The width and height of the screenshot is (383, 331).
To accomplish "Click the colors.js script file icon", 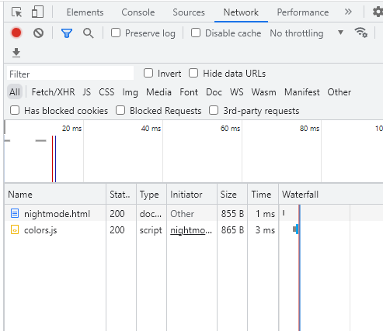I will 15,229.
